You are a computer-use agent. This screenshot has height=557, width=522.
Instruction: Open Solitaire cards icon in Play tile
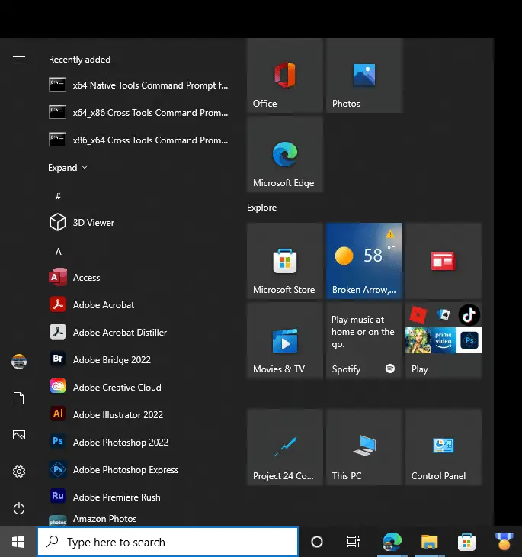coord(444,314)
